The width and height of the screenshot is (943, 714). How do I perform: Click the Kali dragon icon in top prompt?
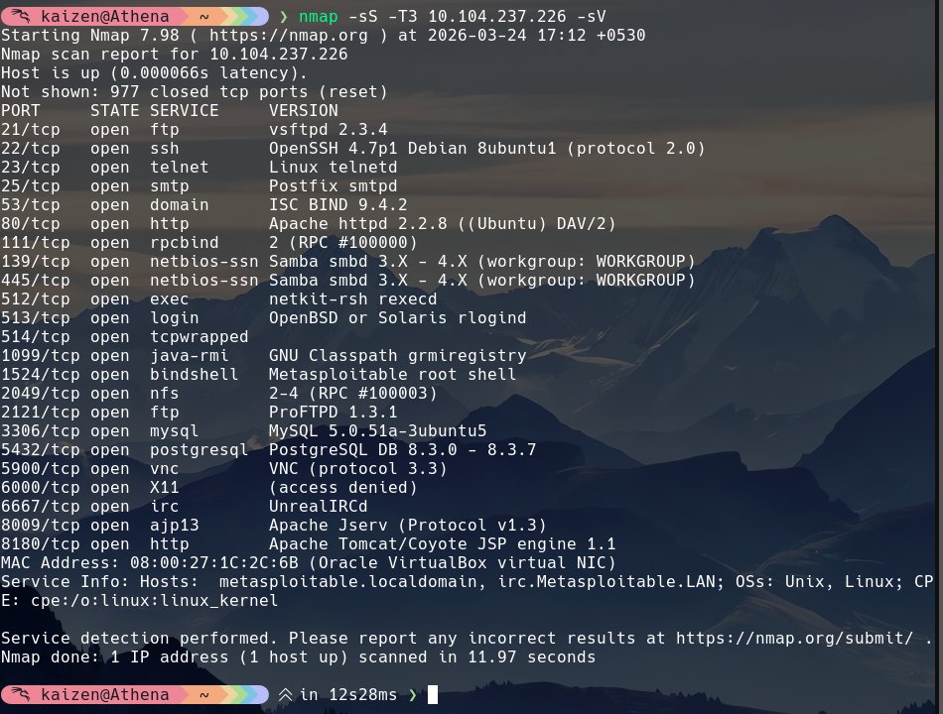[21, 16]
